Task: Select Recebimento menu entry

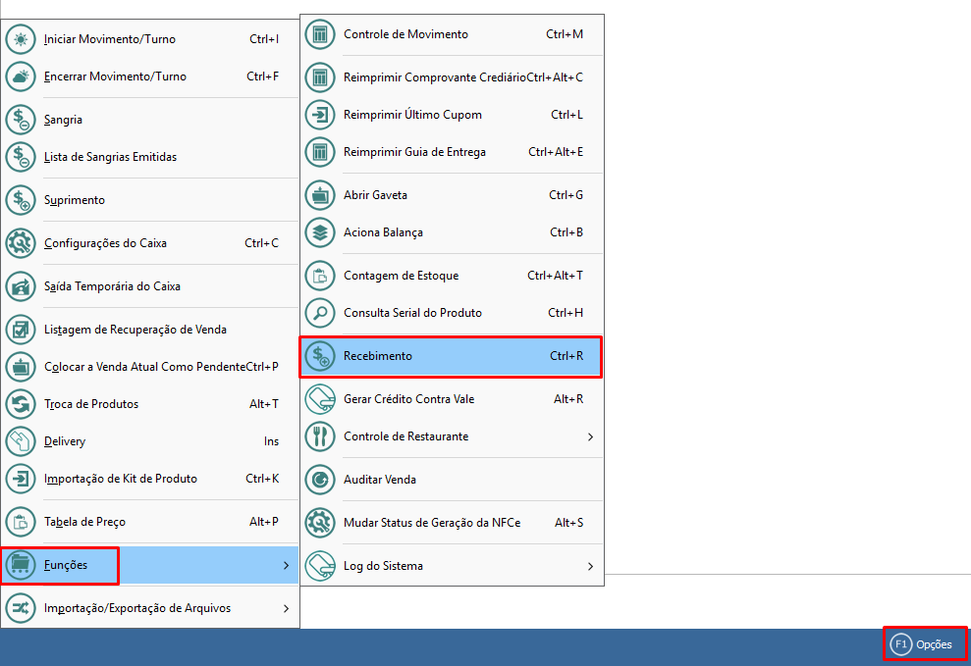Action: pos(378,356)
